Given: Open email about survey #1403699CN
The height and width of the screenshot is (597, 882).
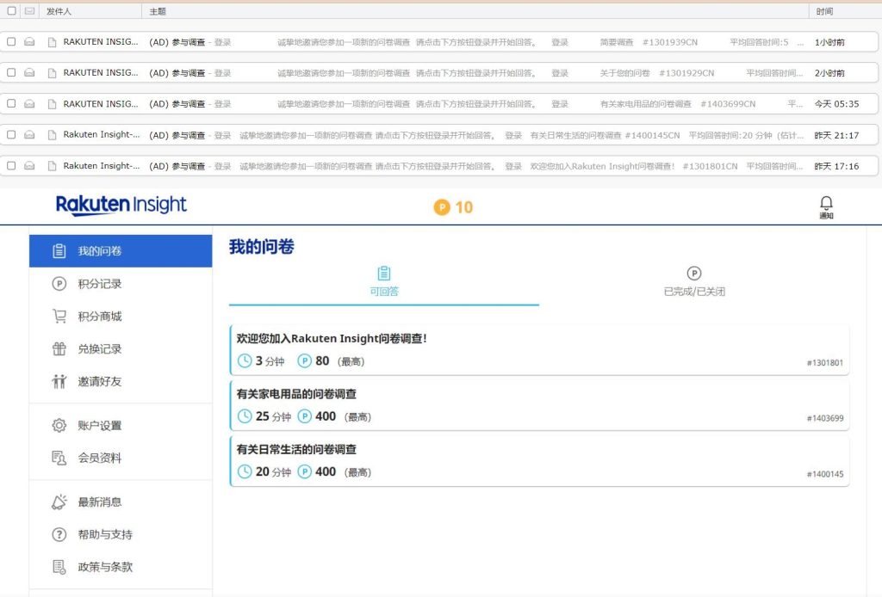Looking at the screenshot, I should pyautogui.click(x=438, y=104).
